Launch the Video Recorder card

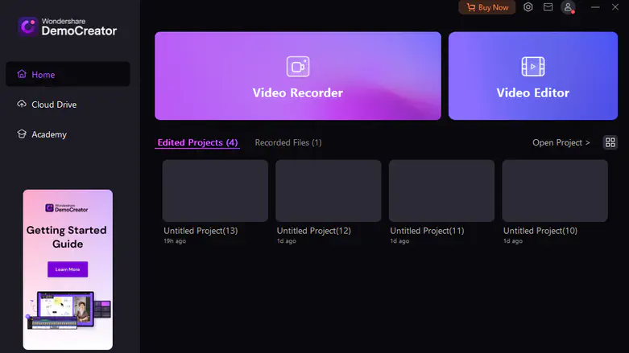[x=298, y=76]
